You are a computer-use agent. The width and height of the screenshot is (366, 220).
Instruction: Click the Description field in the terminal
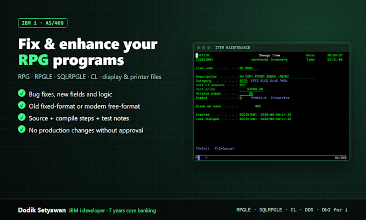(277, 76)
